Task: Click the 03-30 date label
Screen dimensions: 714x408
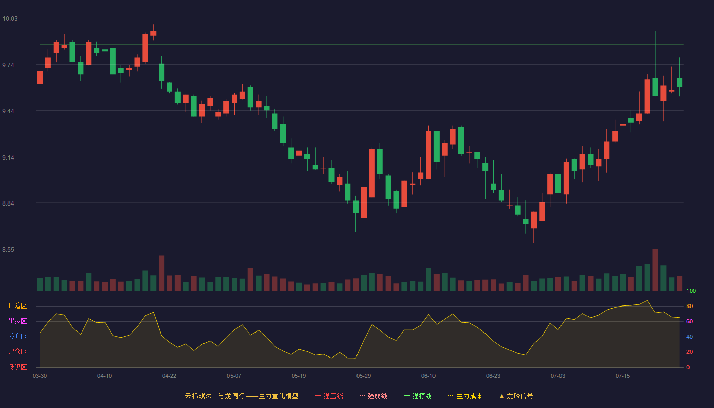Action: coord(40,376)
